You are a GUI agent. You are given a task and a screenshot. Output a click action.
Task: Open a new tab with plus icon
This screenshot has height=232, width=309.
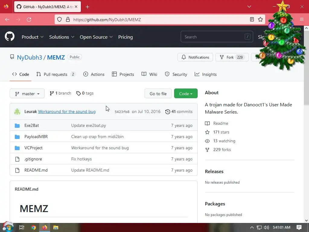[88, 7]
